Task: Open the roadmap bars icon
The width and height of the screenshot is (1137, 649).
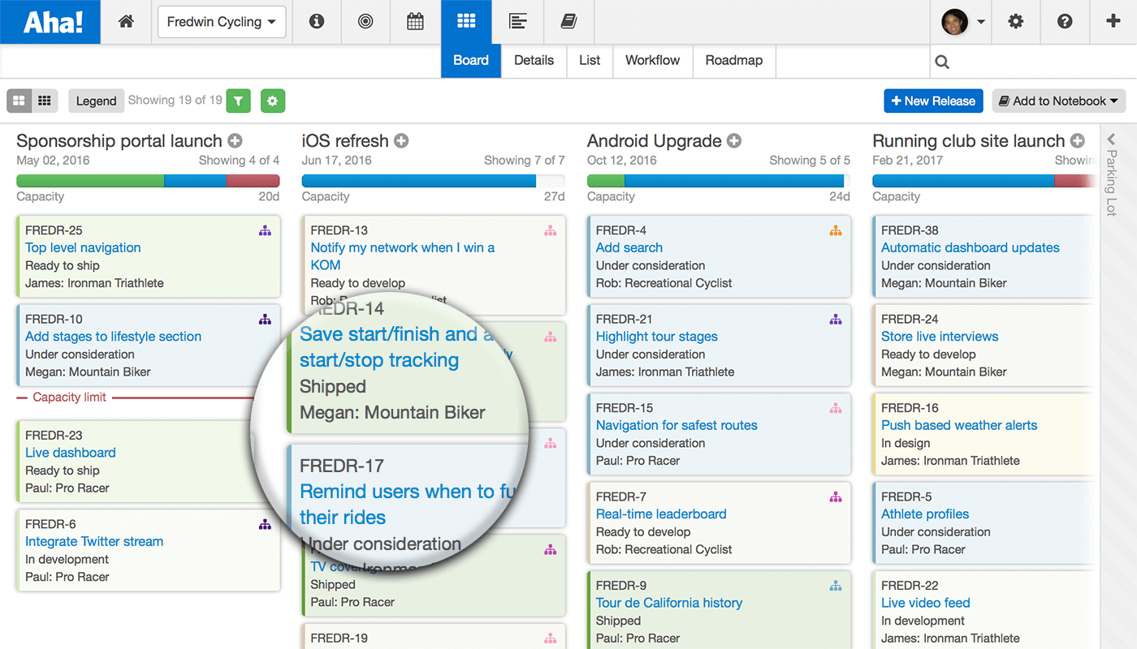Action: pos(517,22)
